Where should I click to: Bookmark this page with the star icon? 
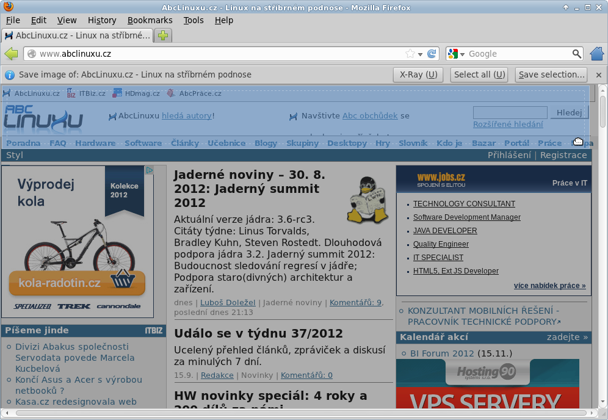coord(410,54)
